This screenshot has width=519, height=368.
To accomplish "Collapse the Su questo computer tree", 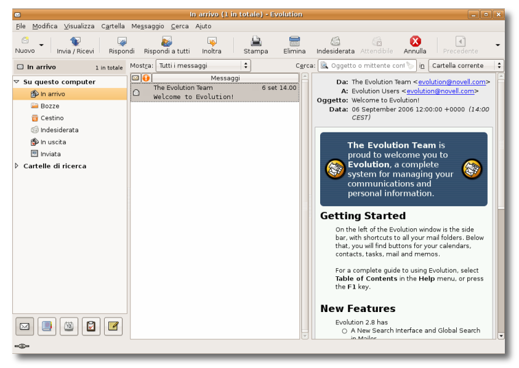I will (x=17, y=82).
